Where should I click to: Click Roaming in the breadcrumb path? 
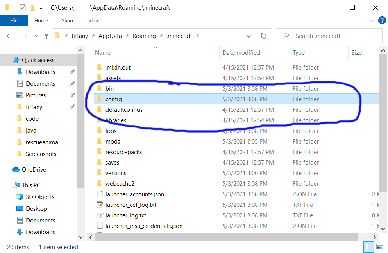[144, 36]
